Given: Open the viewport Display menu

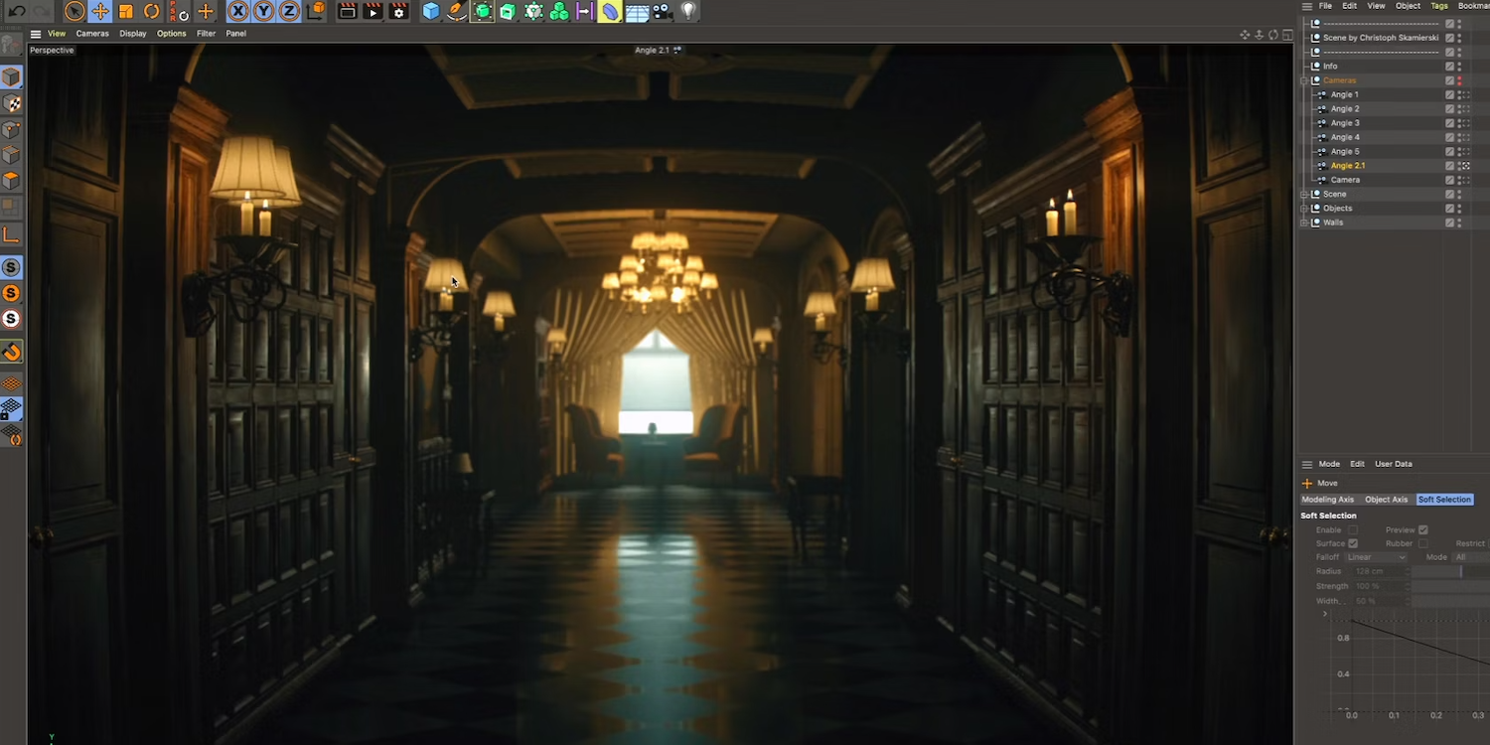Looking at the screenshot, I should click(133, 34).
